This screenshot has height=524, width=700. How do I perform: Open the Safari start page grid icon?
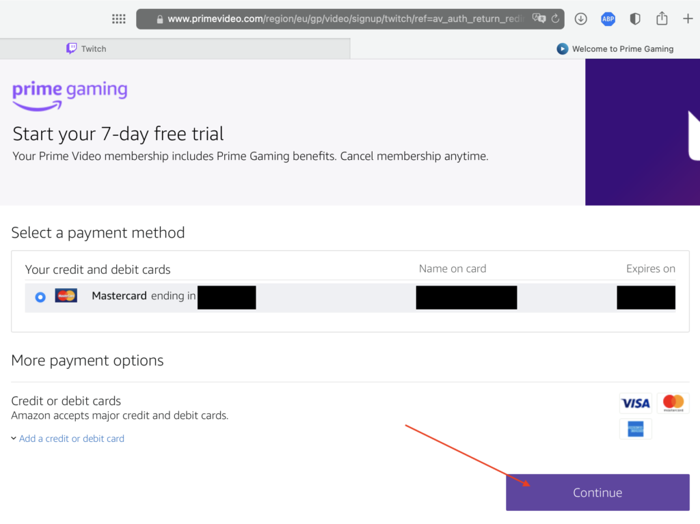pos(118,19)
